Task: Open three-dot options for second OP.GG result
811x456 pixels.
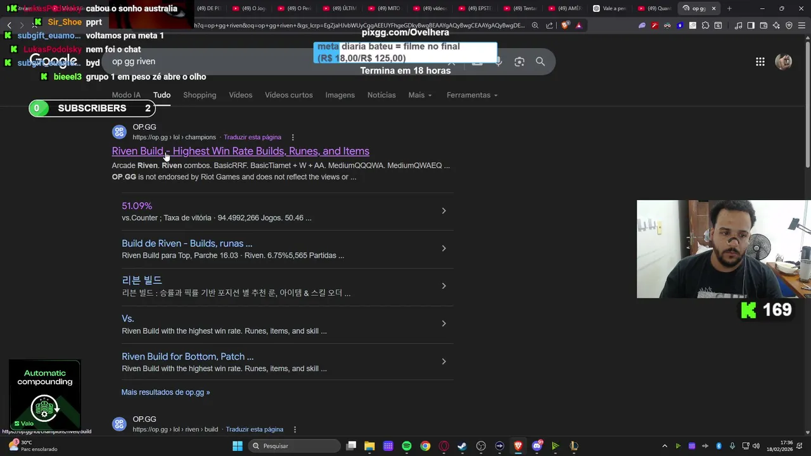Action: 295,429
